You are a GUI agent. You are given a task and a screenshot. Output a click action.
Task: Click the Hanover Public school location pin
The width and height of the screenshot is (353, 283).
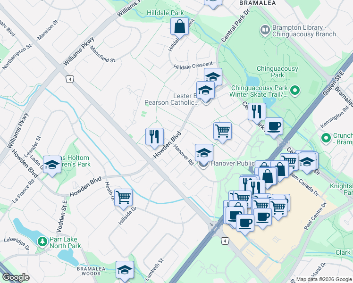pyautogui.click(x=203, y=166)
